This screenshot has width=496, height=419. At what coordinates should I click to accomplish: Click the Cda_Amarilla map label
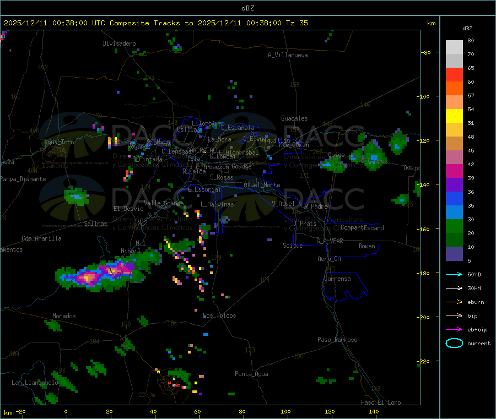click(x=42, y=238)
